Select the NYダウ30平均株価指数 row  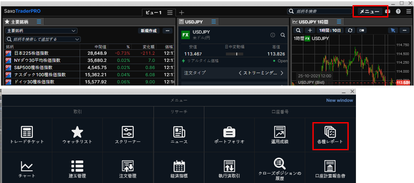[89, 60]
